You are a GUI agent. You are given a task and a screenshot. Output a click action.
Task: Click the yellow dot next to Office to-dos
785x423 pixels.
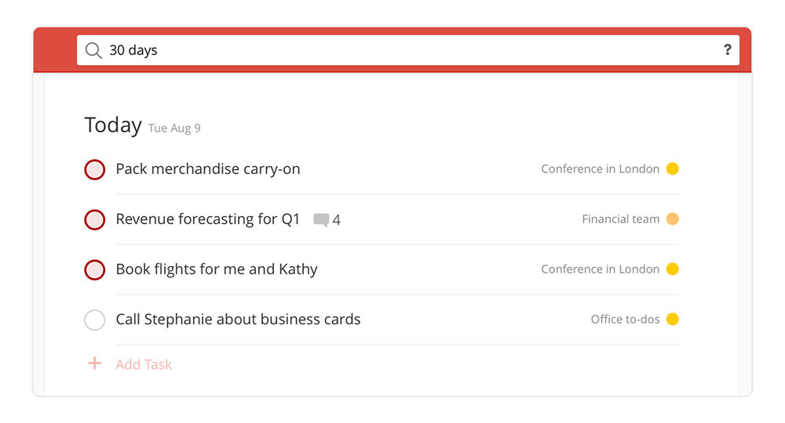pos(673,319)
